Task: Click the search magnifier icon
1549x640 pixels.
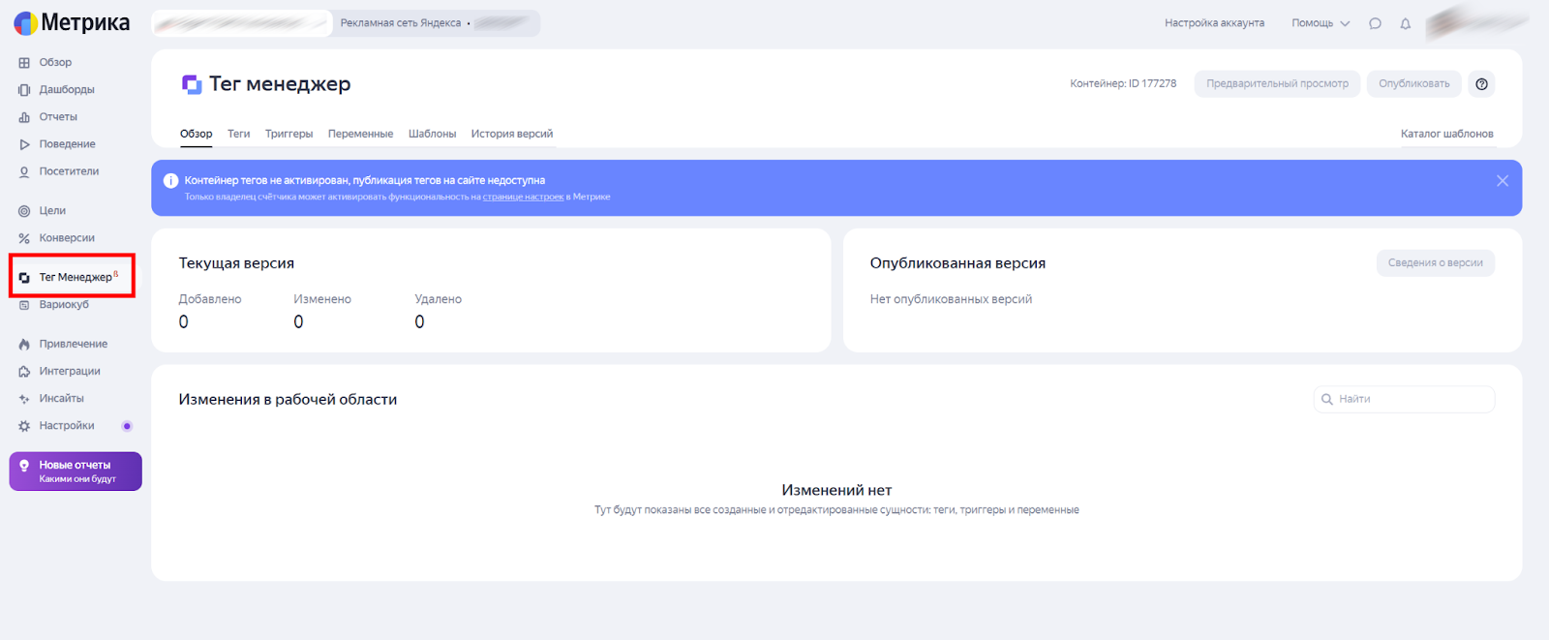Action: coord(1327,399)
